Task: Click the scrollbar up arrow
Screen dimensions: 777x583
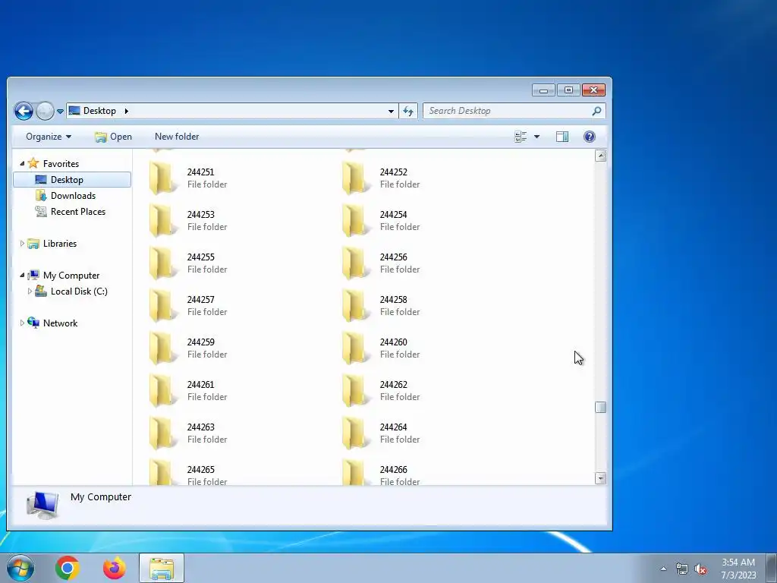Action: click(x=601, y=156)
